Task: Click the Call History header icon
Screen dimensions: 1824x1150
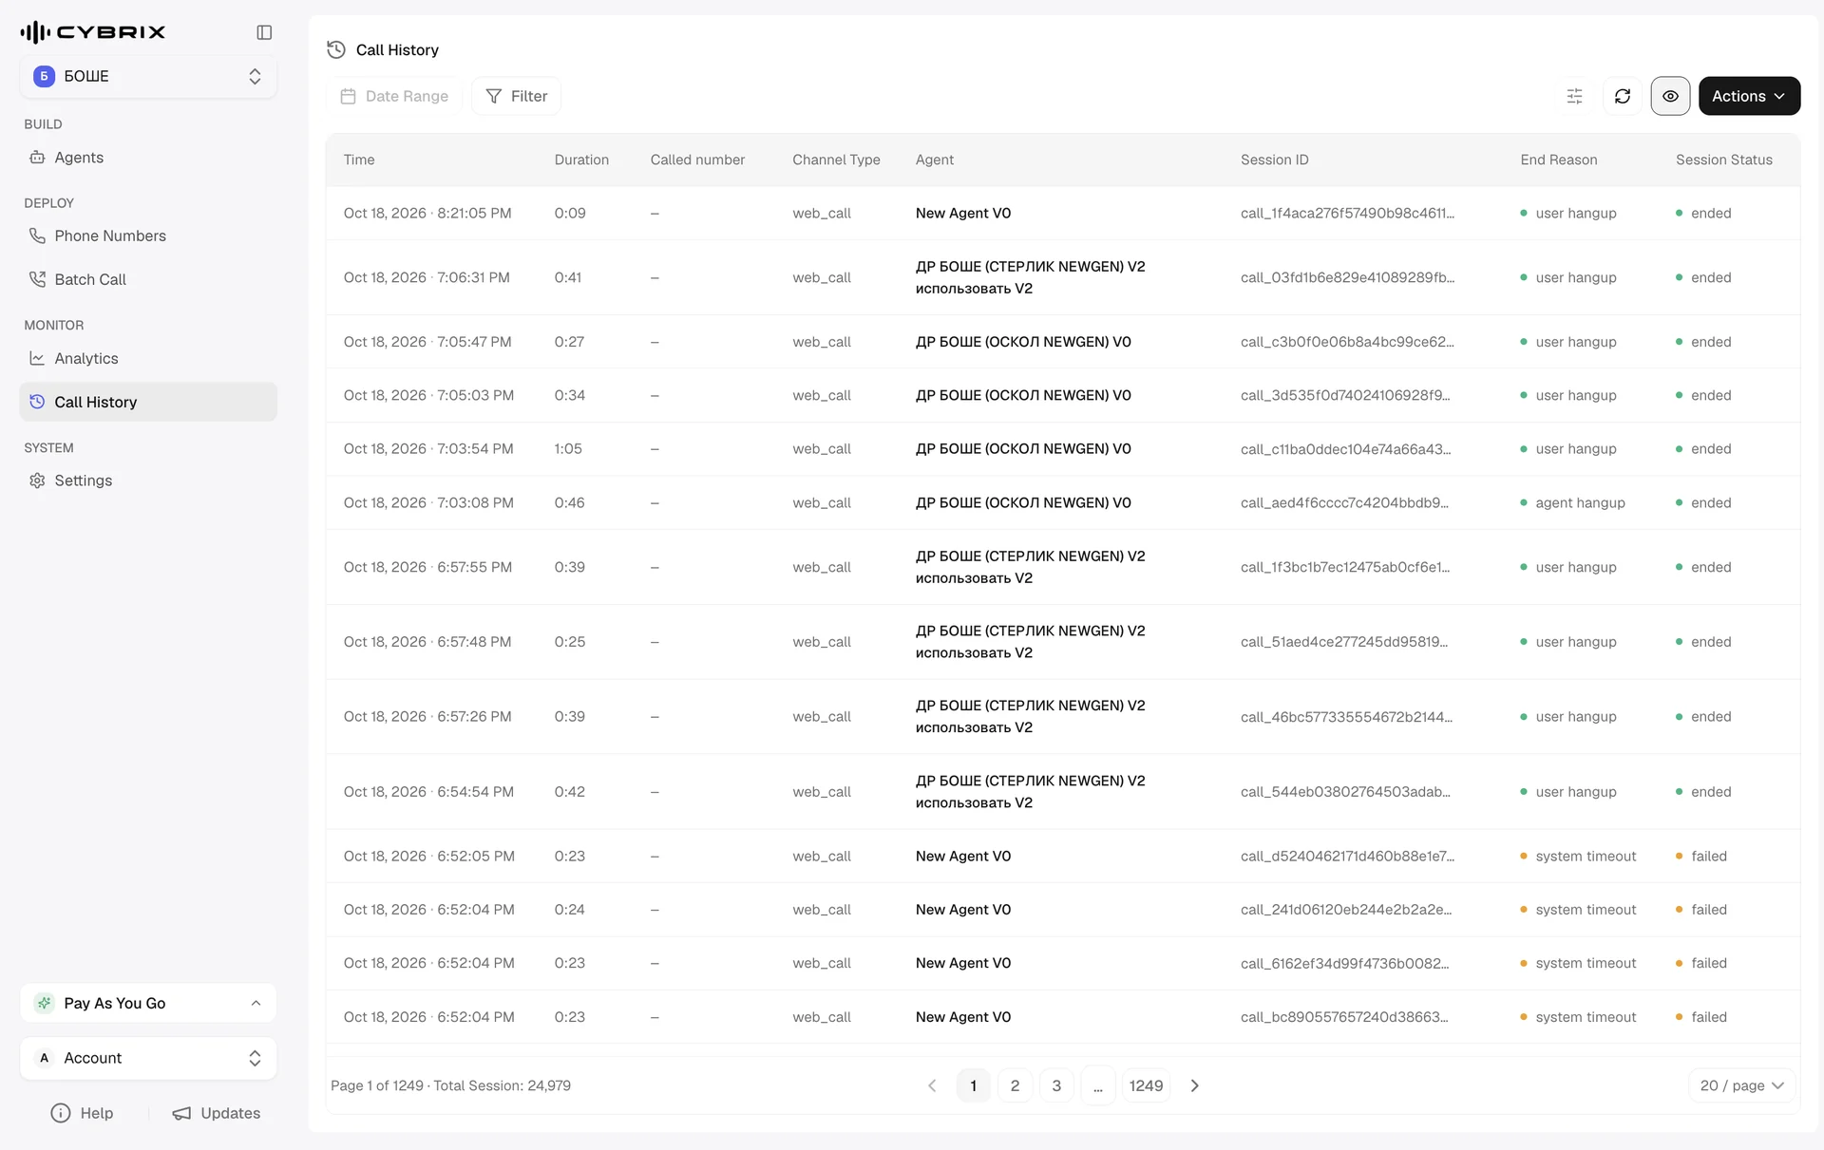Action: coord(336,49)
